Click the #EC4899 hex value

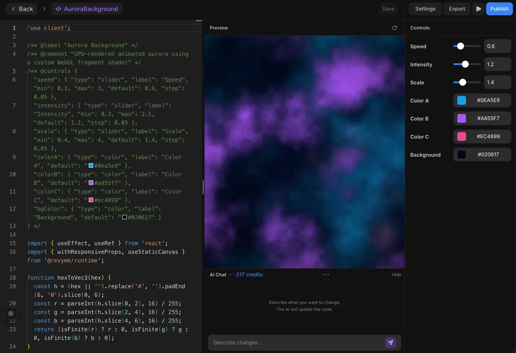488,136
